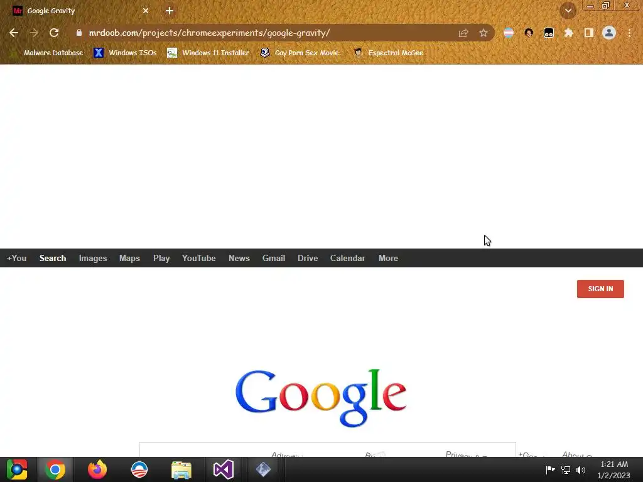Open the striped flag extension icon
Image resolution: width=643 pixels, height=482 pixels.
coord(509,33)
